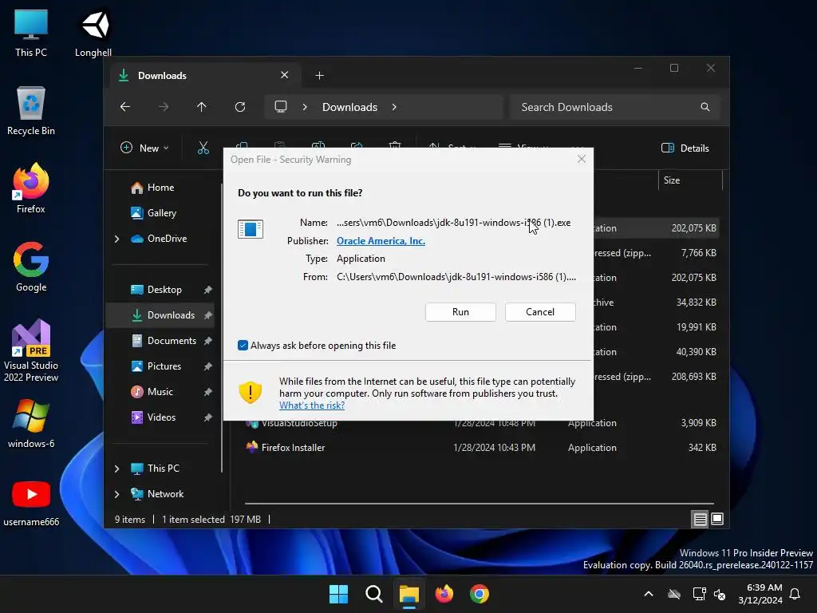The image size is (817, 613).
Task: Click the What's the risk? link
Action: pyautogui.click(x=312, y=405)
